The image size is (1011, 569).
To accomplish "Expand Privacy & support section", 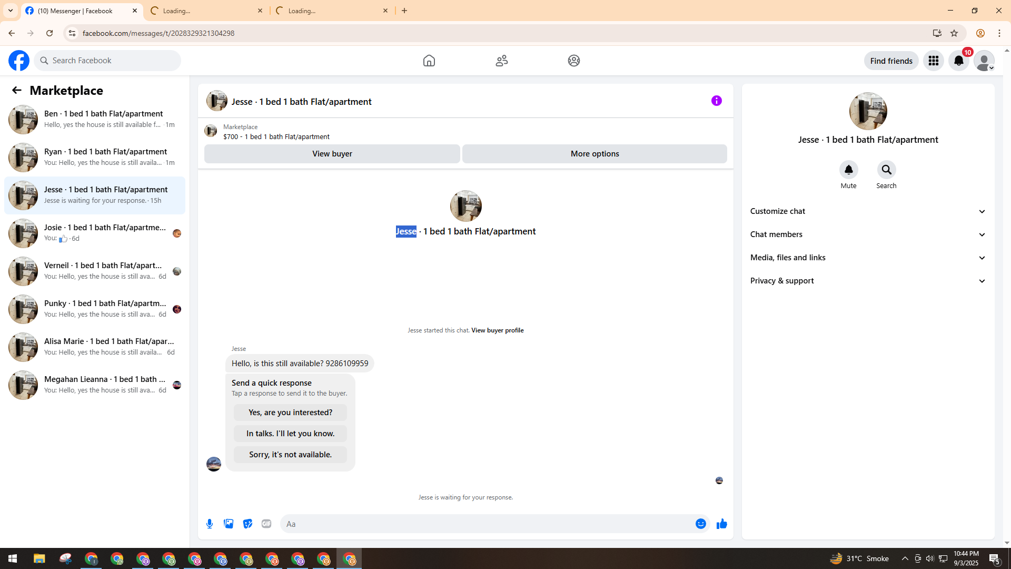I will pos(868,281).
